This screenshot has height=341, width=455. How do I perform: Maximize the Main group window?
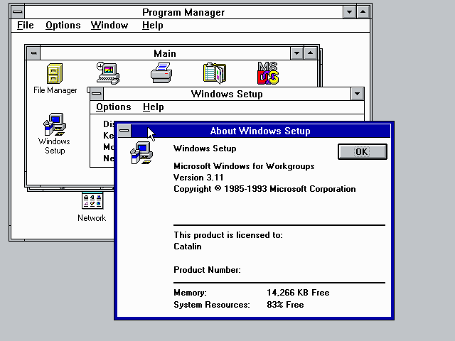310,53
